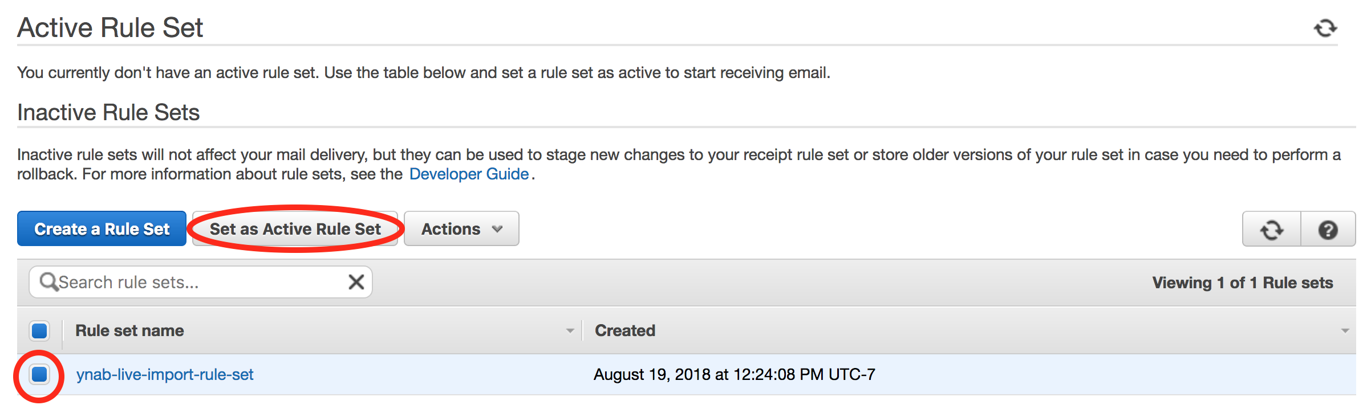Screen dimensions: 1371x409
Task: Clear search with the X icon
Action: coord(356,282)
